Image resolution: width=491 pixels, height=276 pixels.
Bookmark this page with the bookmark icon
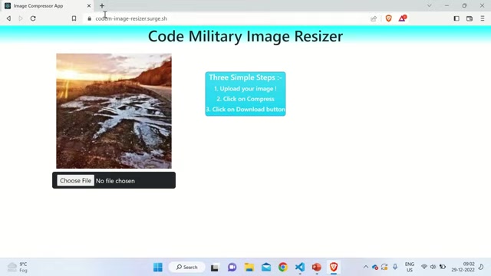point(74,18)
